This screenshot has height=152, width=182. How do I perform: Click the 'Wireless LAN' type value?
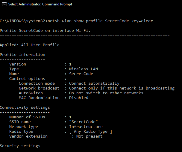84,69
